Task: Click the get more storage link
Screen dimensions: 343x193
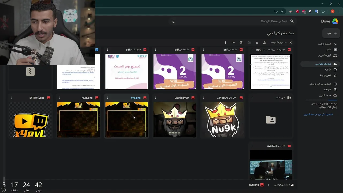Action: click(x=318, y=114)
